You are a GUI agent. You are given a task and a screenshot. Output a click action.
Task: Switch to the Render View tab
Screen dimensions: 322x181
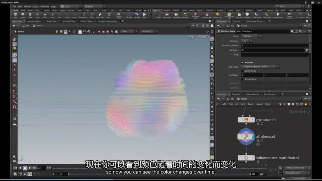[x=51, y=21]
